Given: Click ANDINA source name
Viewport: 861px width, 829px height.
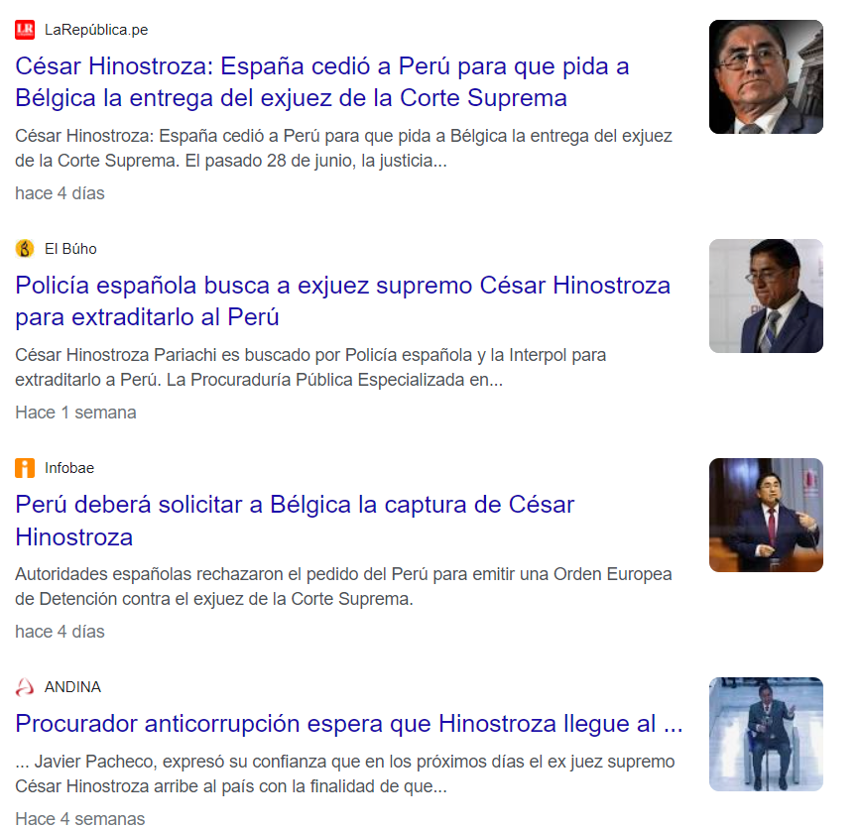Looking at the screenshot, I should click(x=72, y=687).
